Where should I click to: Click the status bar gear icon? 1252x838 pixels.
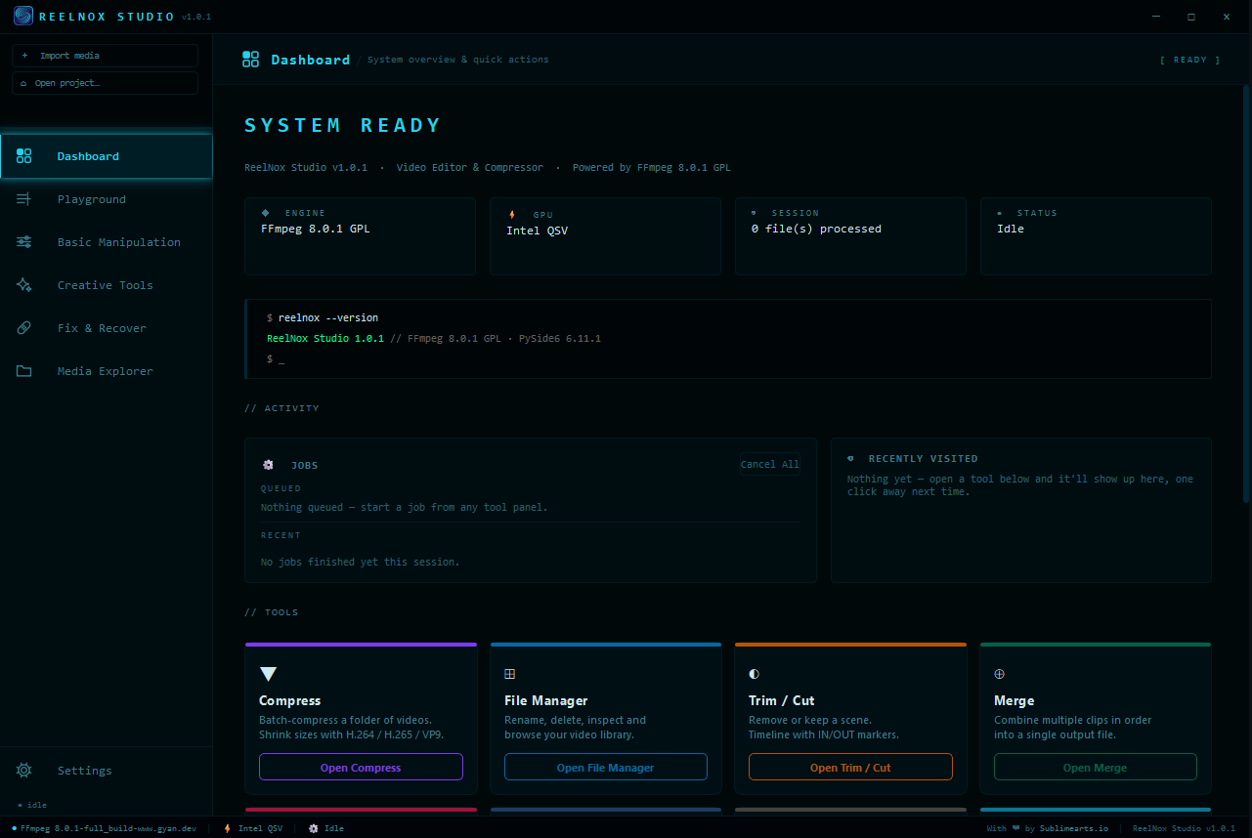click(314, 828)
